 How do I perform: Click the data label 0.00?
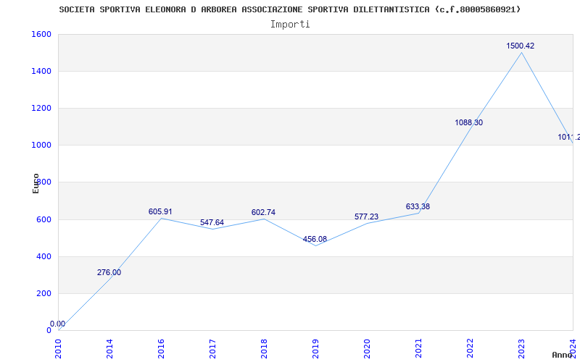click(57, 324)
